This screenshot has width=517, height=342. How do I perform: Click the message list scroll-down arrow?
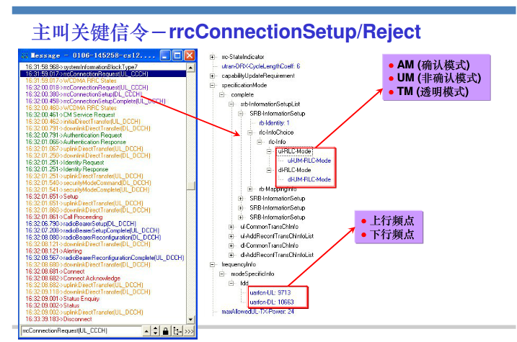[190, 319]
